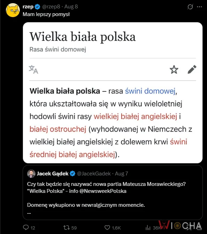207x234 pixels.
Task: Open the świni domowej blue link
Action: point(150,91)
